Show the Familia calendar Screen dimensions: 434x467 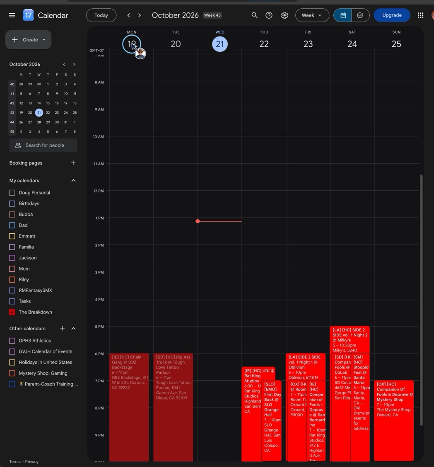tap(12, 247)
